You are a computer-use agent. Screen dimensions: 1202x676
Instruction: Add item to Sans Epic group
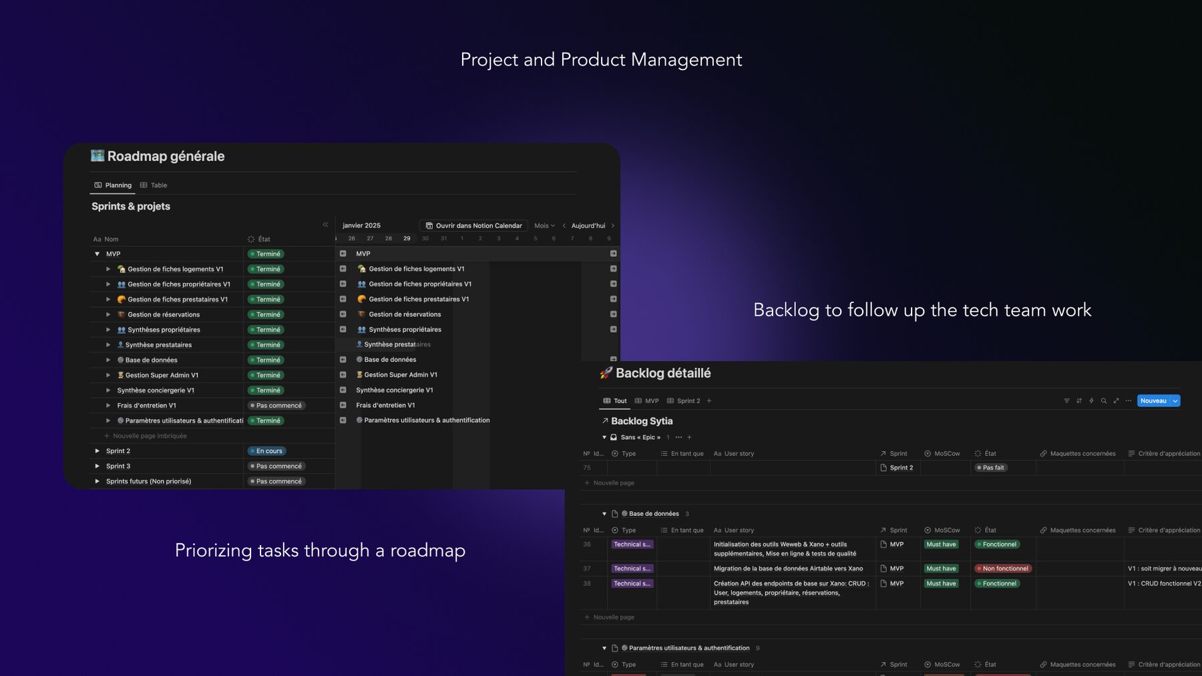(x=689, y=438)
